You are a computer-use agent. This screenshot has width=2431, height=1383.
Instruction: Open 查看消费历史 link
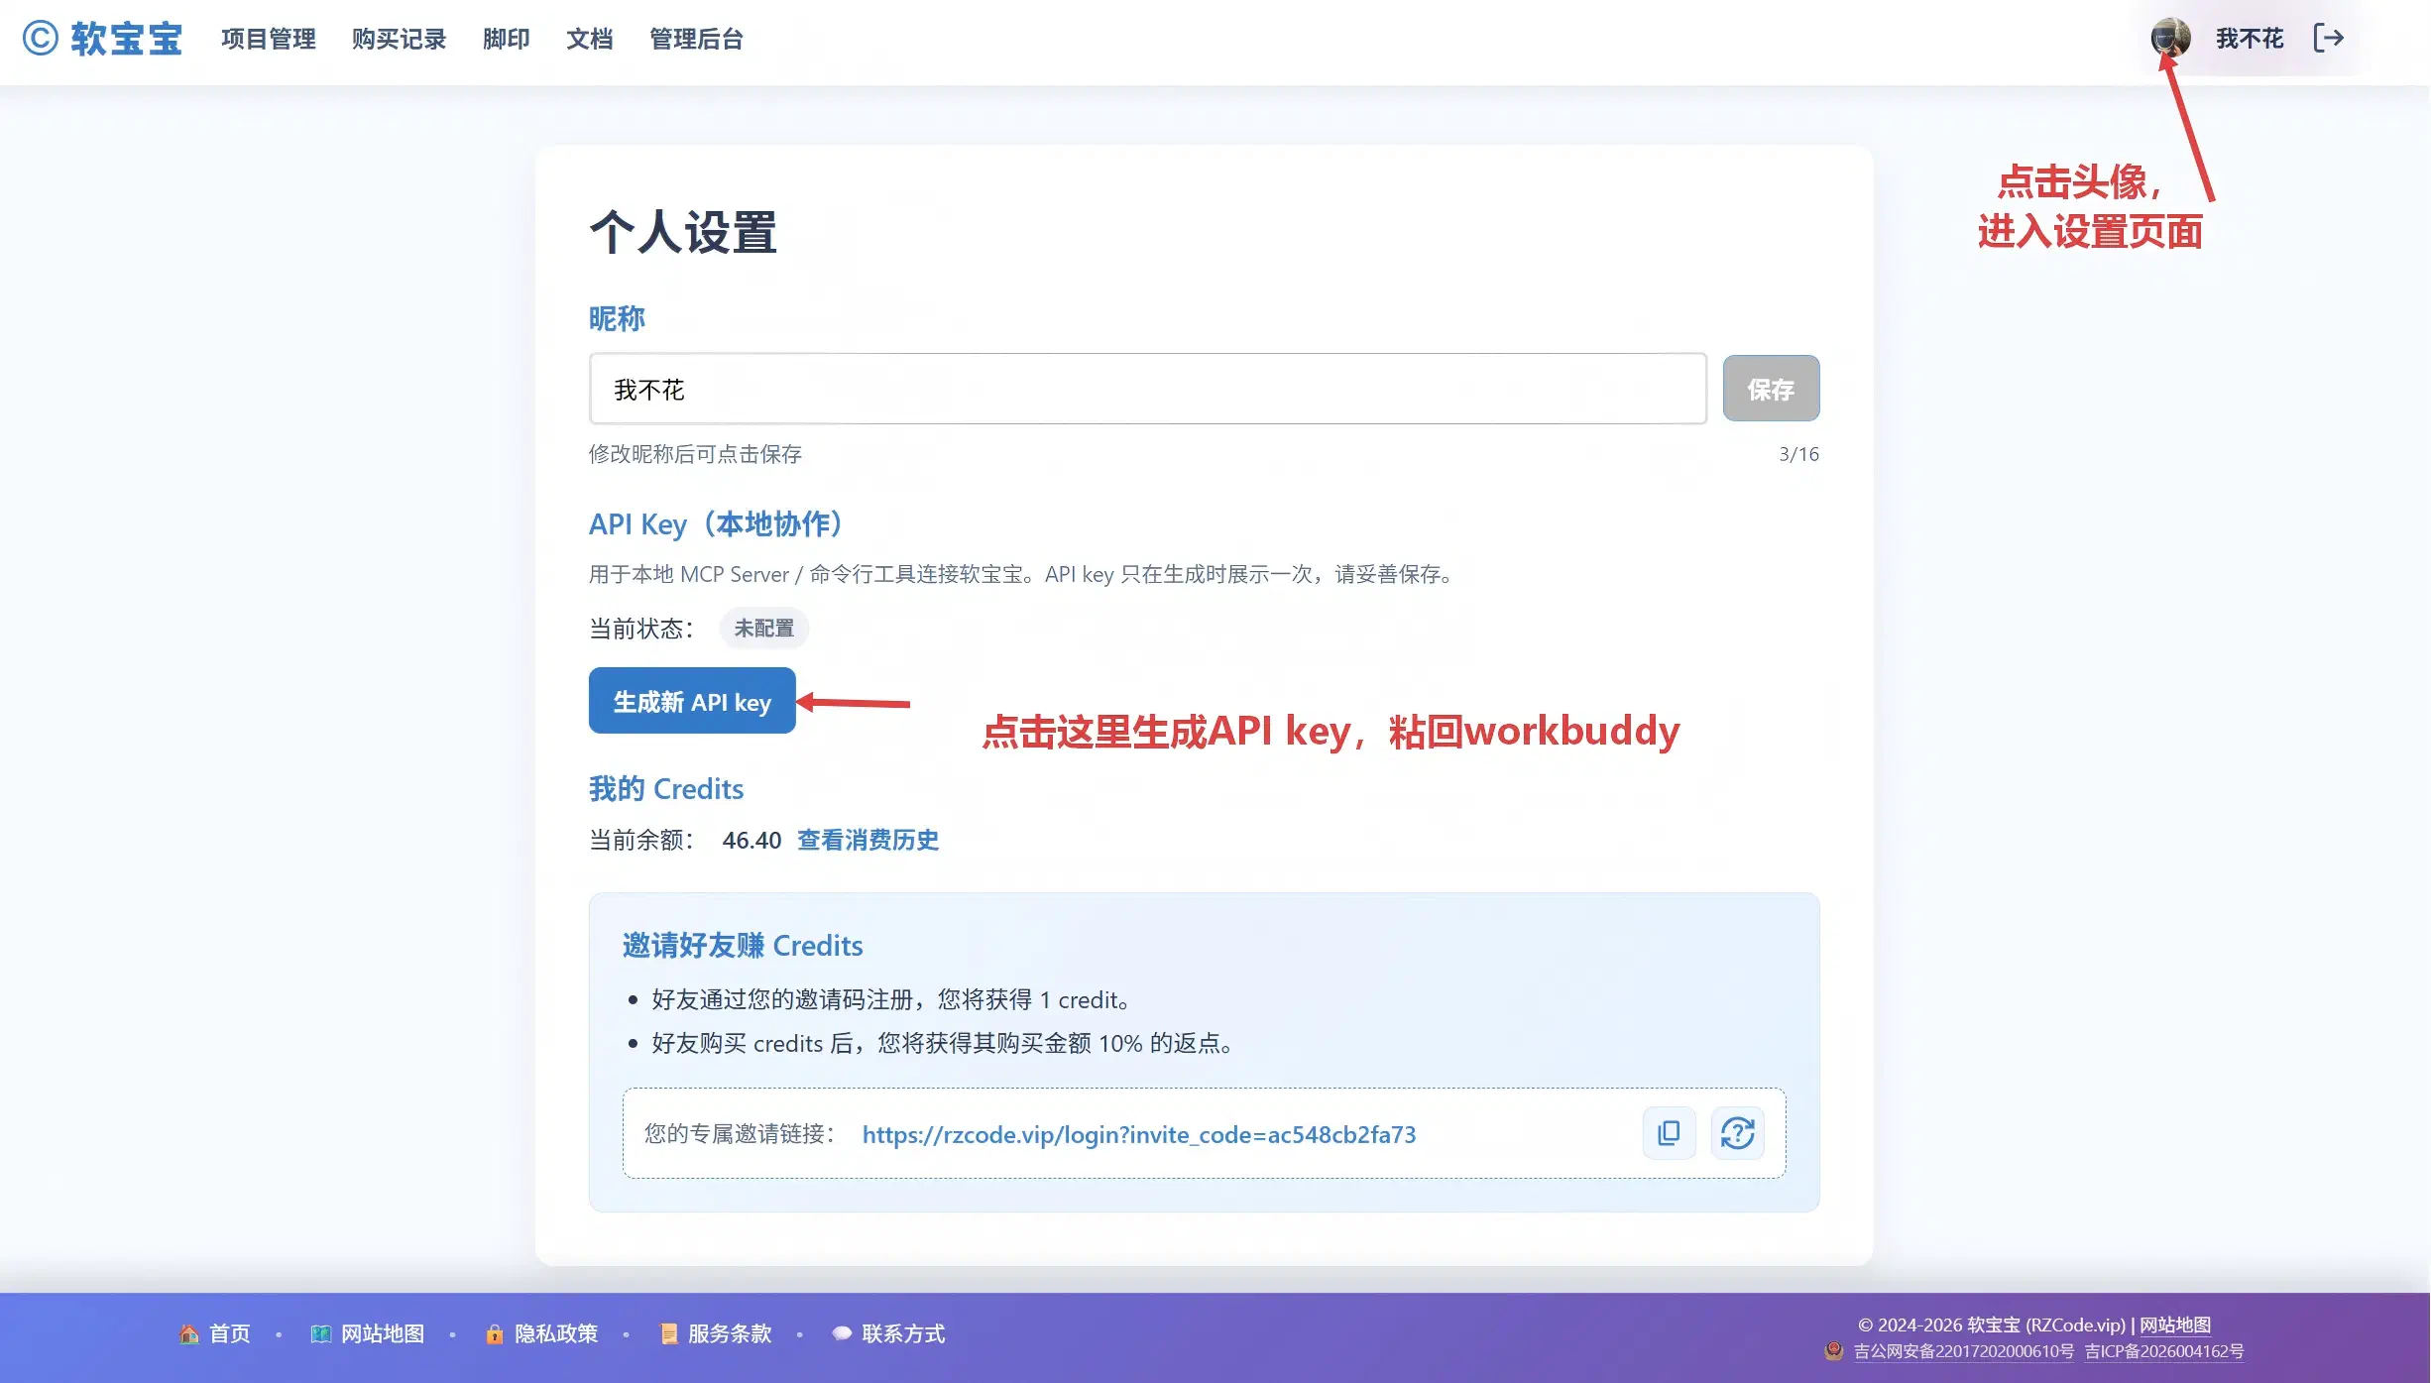tap(868, 840)
